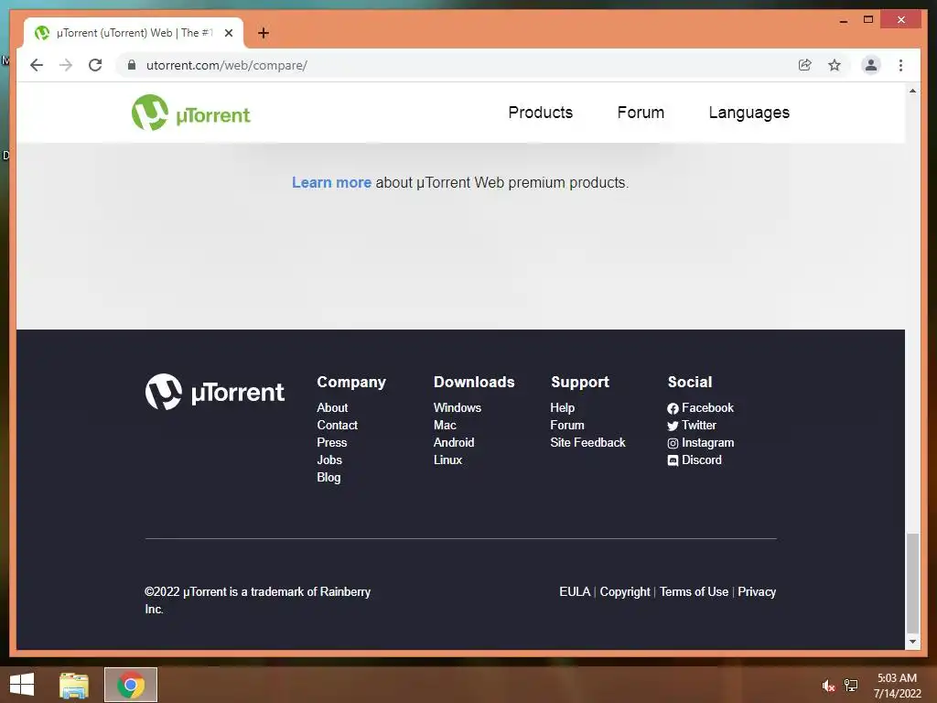This screenshot has width=937, height=703.
Task: Click the white µTorrent footer logo
Action: coord(214,392)
